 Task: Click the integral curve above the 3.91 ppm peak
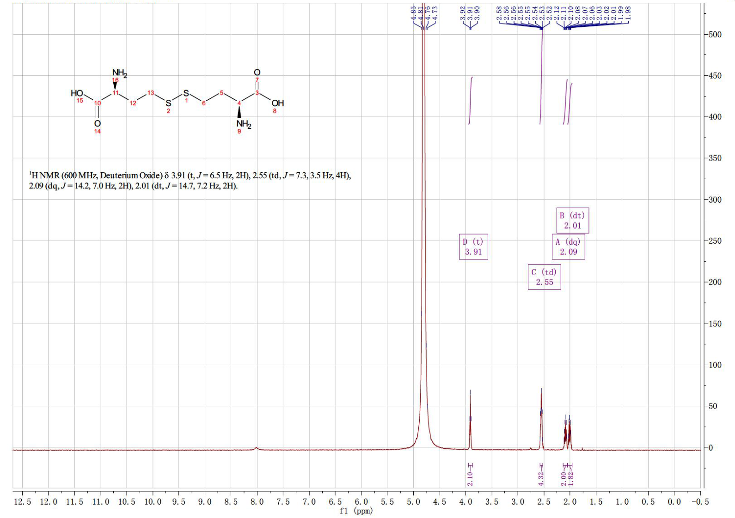[470, 101]
